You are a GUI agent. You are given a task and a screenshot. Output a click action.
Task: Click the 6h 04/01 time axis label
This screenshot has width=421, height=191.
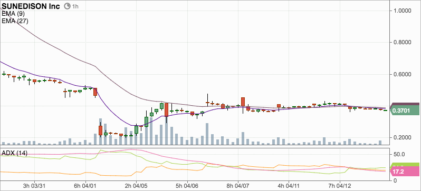click(x=85, y=185)
